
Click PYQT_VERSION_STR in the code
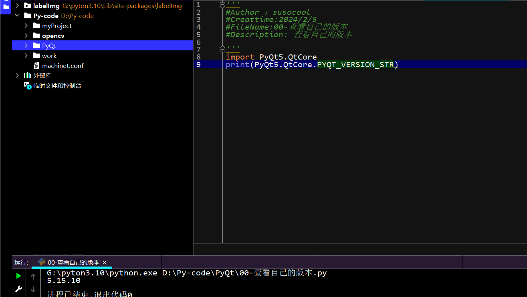point(355,64)
